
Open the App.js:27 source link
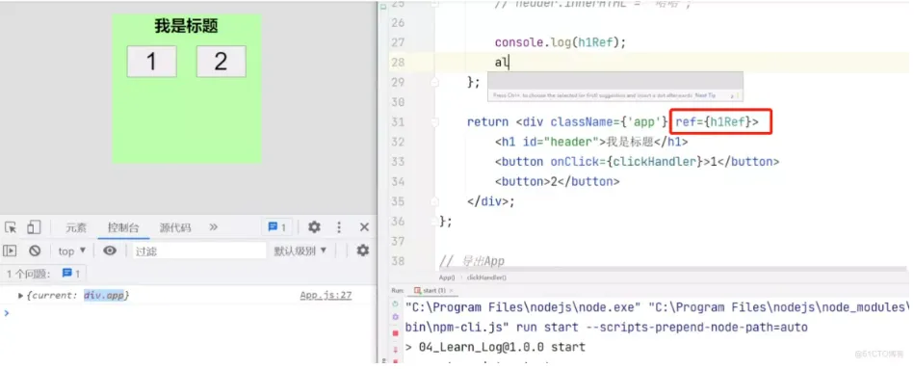tap(326, 295)
